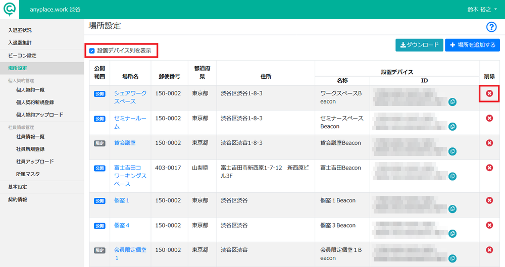Open the help question mark icon
The height and width of the screenshot is (267, 505).
(x=491, y=27)
